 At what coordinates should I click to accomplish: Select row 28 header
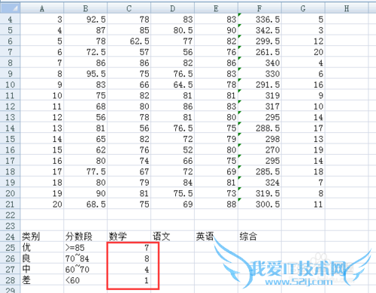click(10, 280)
